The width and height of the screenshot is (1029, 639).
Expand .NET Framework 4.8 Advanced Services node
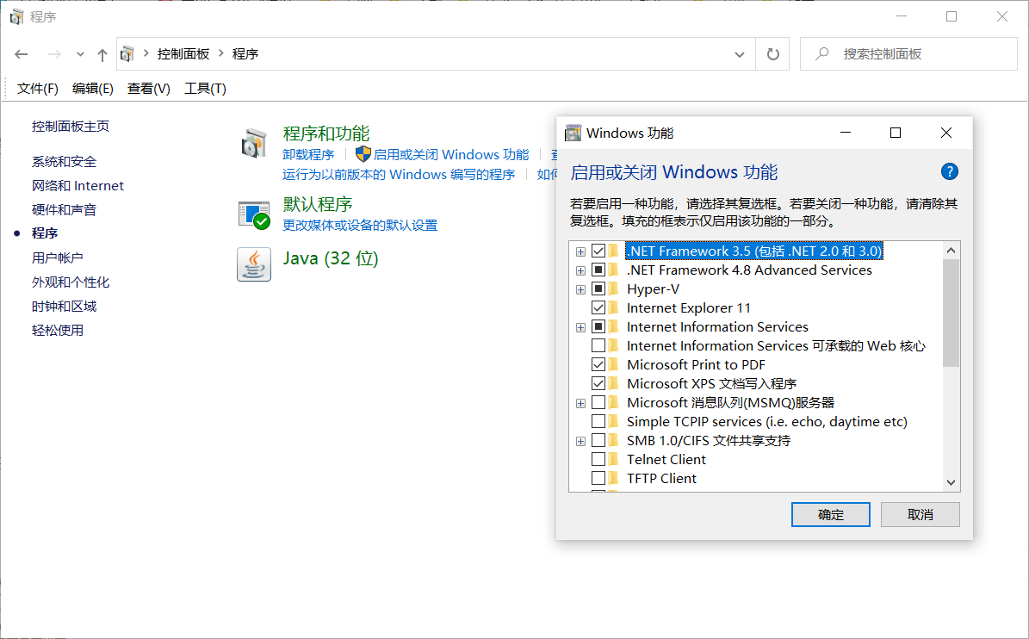pos(580,271)
